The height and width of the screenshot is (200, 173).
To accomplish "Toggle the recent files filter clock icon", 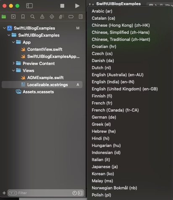I will 74,193.
